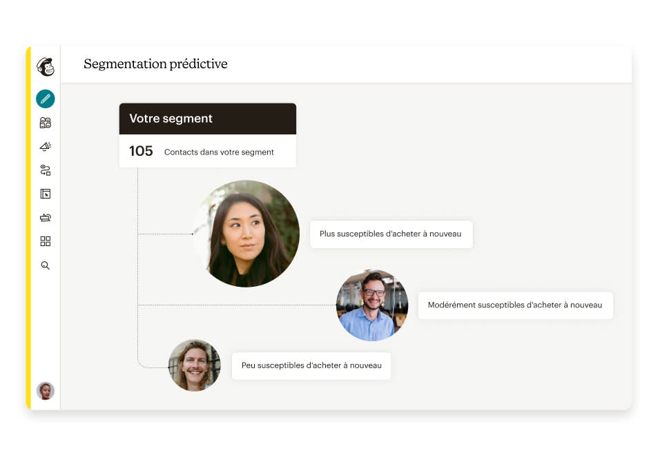Select Modérément susceptibles d'acheter à nouveau
This screenshot has width=658, height=455.
tap(515, 305)
